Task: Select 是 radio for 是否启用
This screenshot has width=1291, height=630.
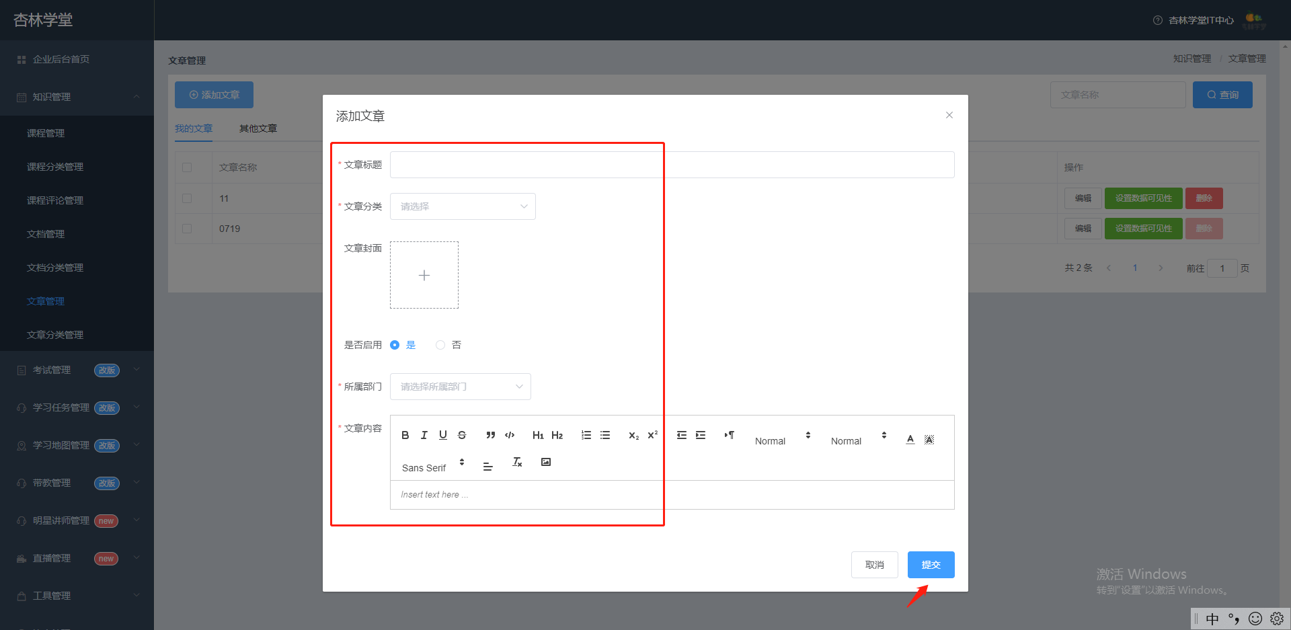Action: click(395, 345)
